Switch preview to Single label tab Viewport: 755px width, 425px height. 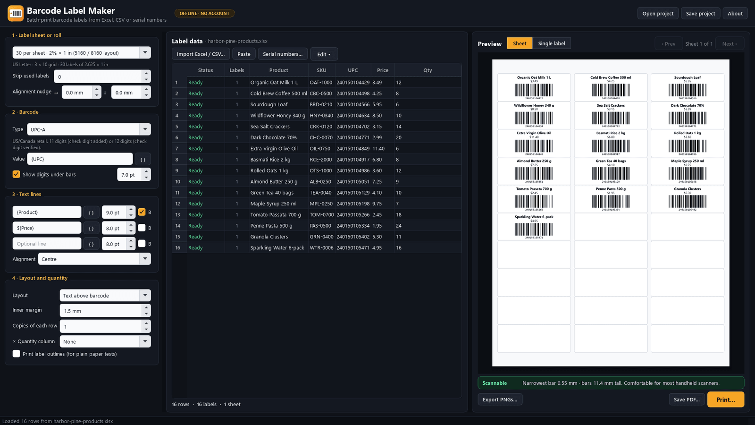coord(552,43)
